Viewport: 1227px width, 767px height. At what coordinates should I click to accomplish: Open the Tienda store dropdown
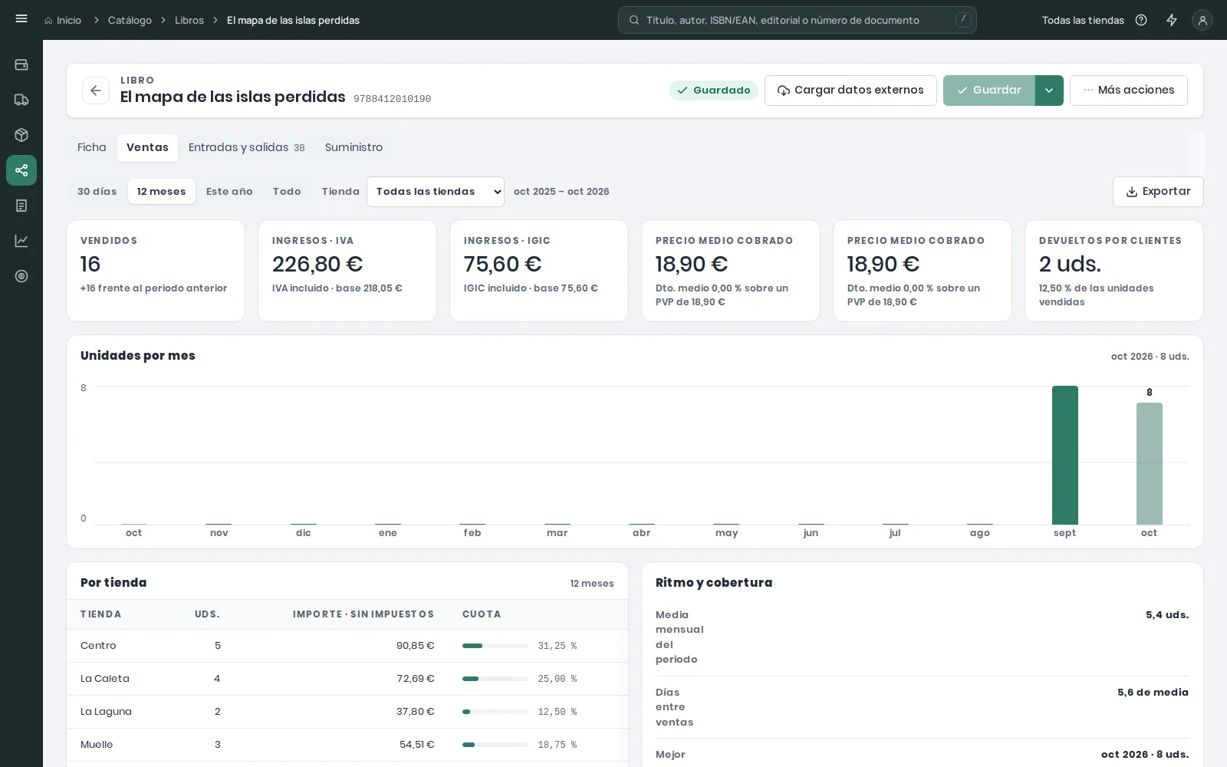(436, 192)
